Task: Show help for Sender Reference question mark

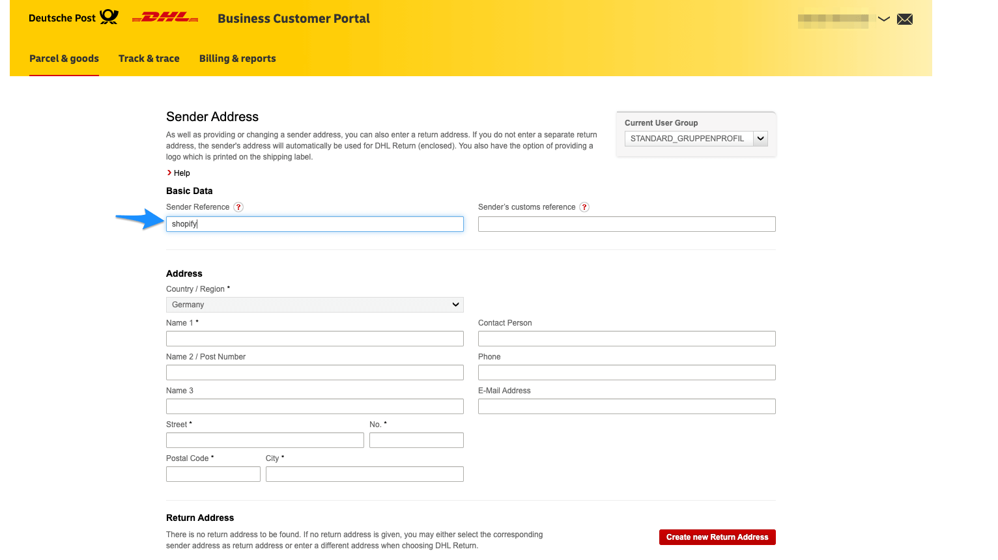Action: click(x=238, y=207)
